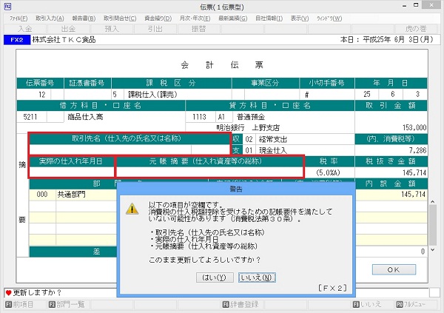444x313 pixels.
Task: Click debit account code 5211
Action: point(30,117)
